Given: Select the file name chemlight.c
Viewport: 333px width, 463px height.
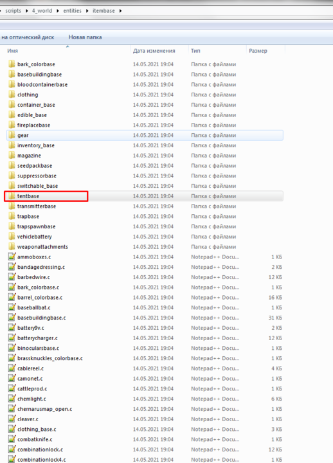Looking at the screenshot, I should (x=32, y=399).
